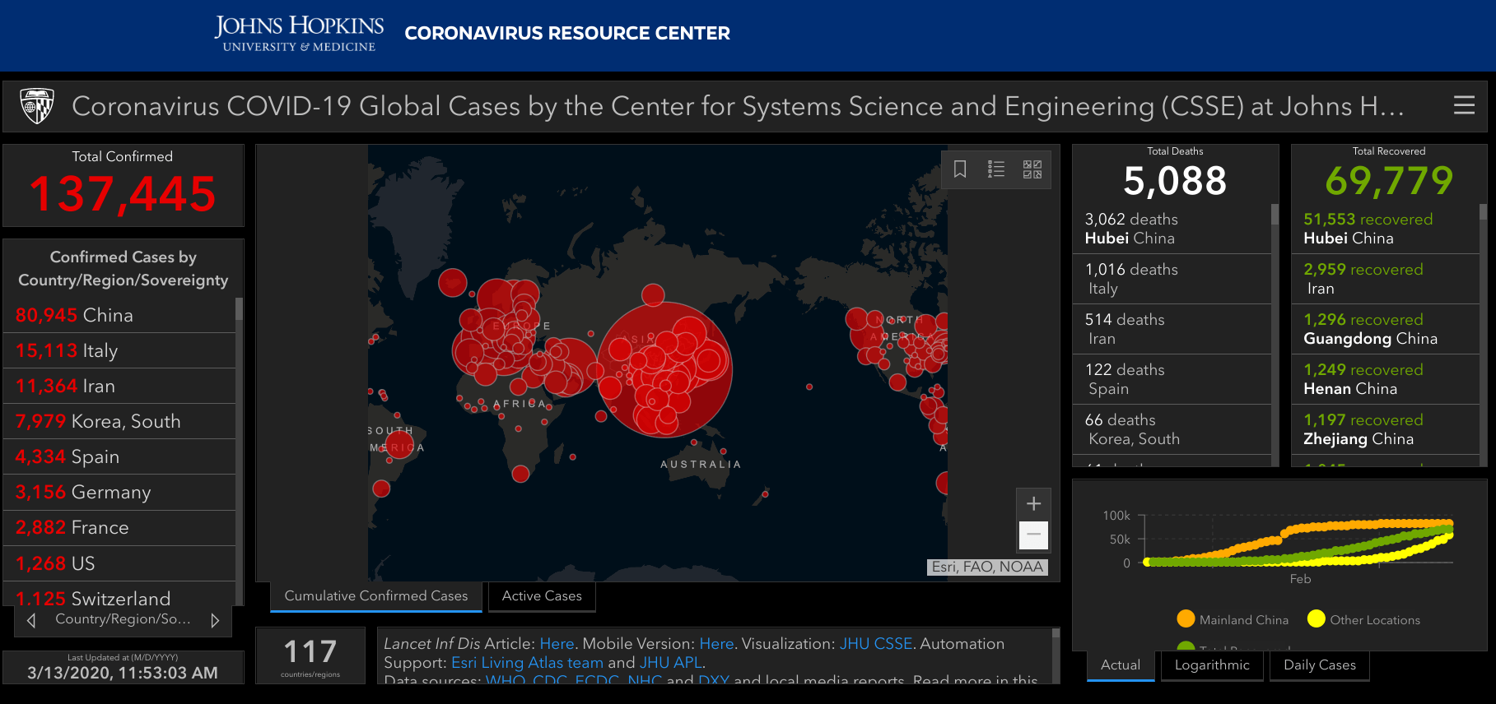Select Switzerland row with 1,125 cases
The image size is (1496, 704).
point(119,594)
